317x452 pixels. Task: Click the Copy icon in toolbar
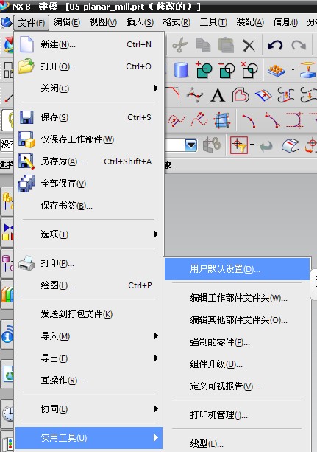[203, 45]
